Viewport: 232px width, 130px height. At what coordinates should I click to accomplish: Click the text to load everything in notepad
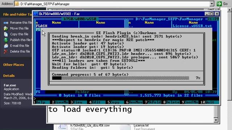(90, 109)
